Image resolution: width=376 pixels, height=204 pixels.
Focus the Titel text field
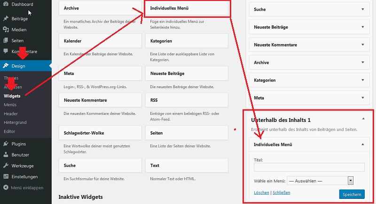[309, 167]
